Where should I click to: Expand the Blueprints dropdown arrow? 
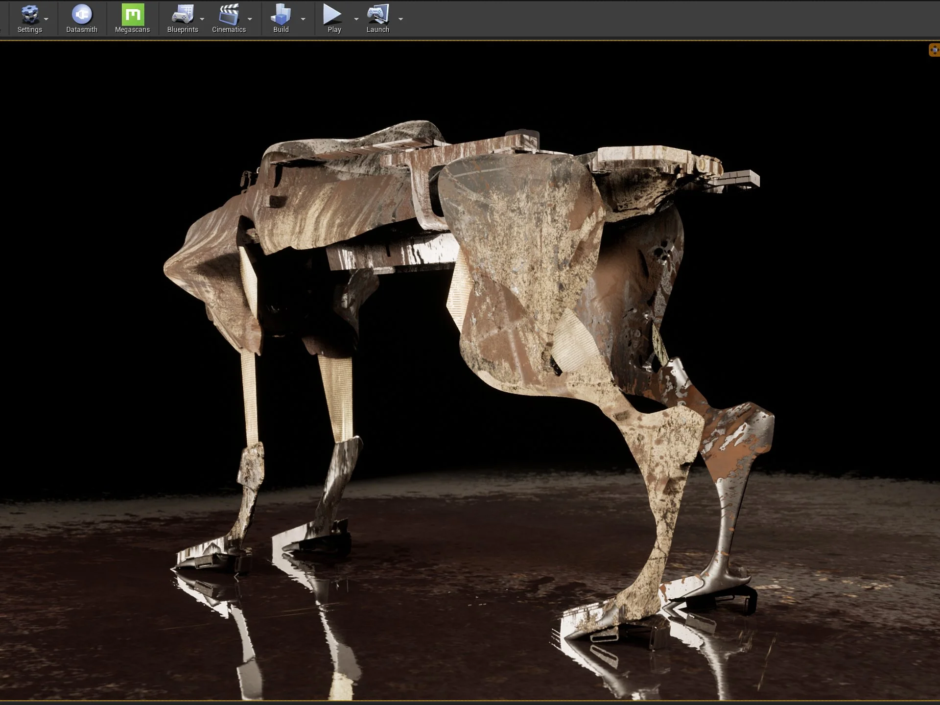tap(202, 19)
